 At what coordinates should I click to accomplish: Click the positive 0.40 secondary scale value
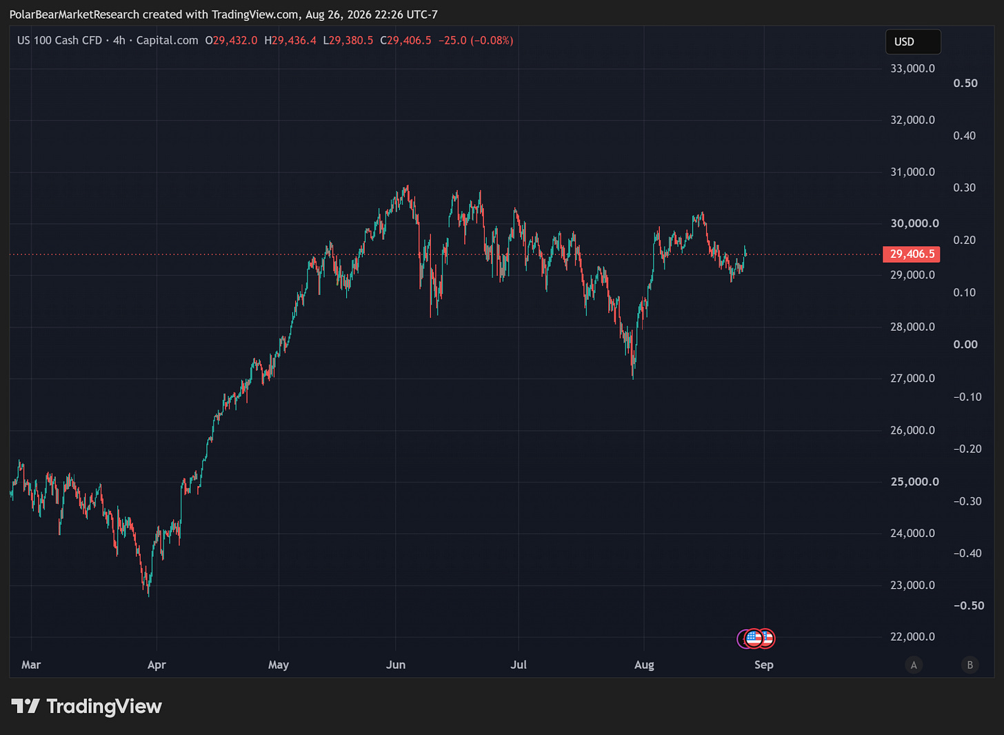[965, 136]
